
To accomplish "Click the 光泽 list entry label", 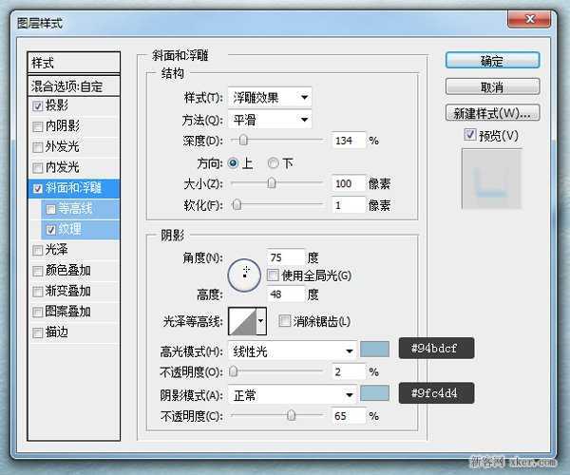I will pos(57,250).
